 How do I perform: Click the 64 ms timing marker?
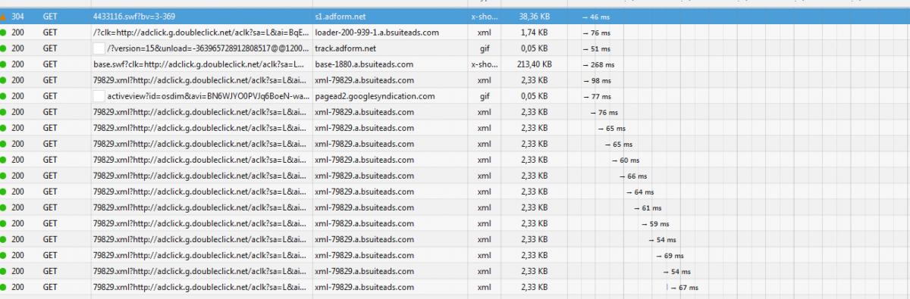click(640, 192)
